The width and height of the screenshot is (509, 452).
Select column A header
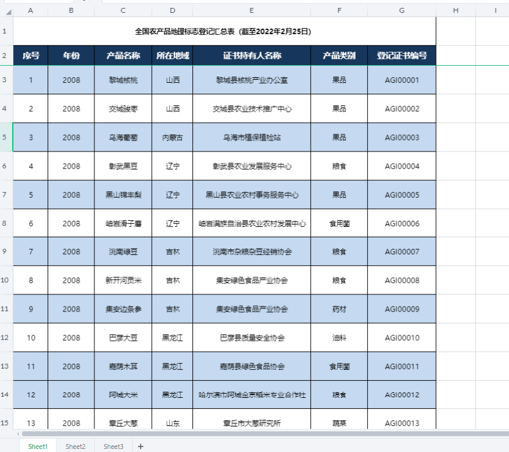(30, 10)
